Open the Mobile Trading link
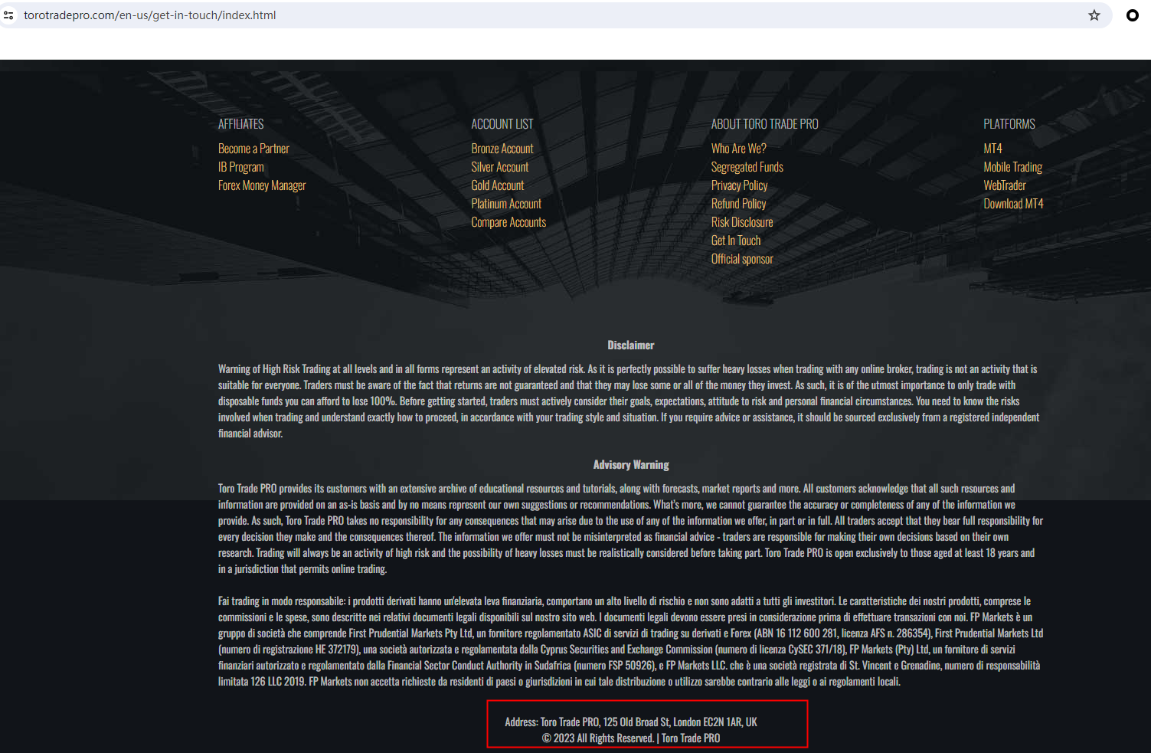This screenshot has height=753, width=1151. 1013,167
